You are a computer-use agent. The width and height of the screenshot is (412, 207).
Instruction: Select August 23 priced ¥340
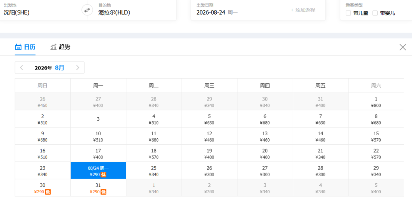tap(42, 170)
